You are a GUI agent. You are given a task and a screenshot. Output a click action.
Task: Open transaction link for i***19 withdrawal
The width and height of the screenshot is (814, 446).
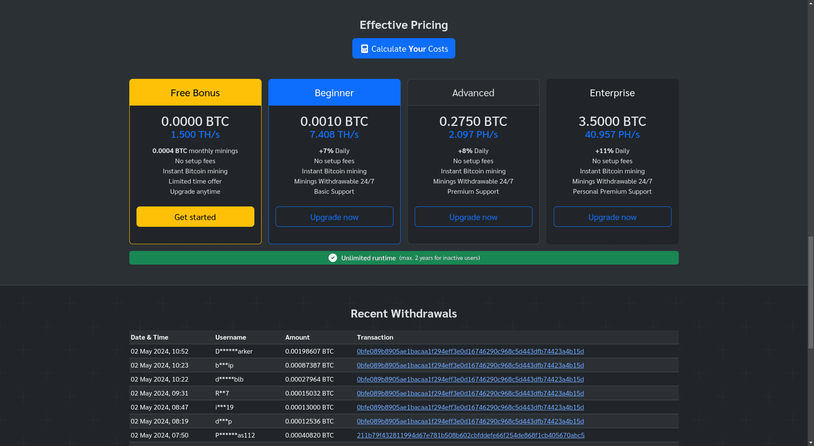(470, 407)
